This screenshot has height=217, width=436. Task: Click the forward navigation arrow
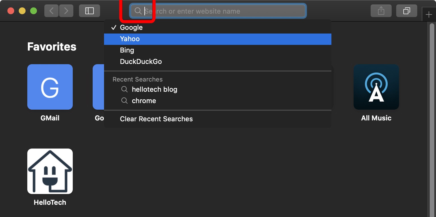[x=66, y=11]
